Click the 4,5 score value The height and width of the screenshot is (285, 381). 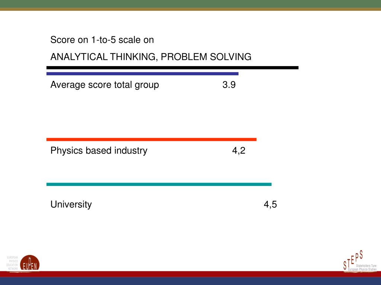(270, 204)
